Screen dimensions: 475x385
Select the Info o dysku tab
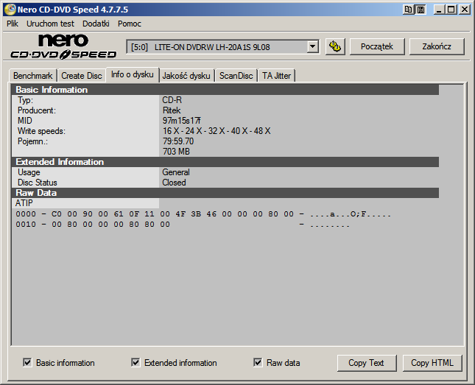click(x=133, y=74)
